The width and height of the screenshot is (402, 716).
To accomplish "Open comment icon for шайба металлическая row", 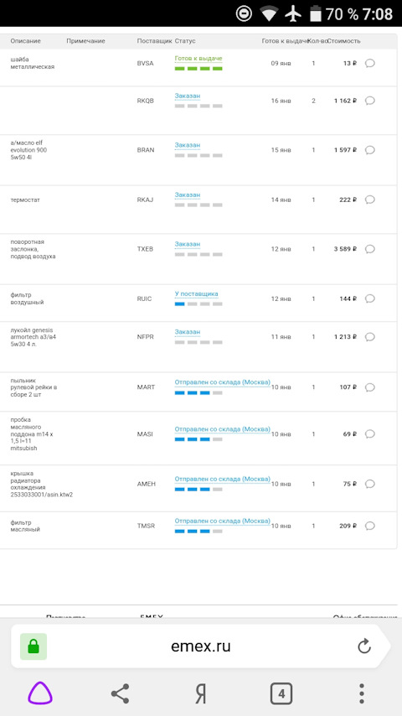I will (370, 63).
